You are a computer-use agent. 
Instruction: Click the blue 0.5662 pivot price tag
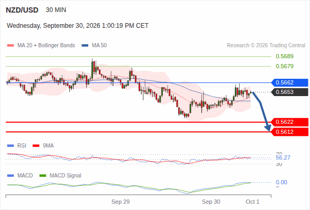[x=290, y=82]
